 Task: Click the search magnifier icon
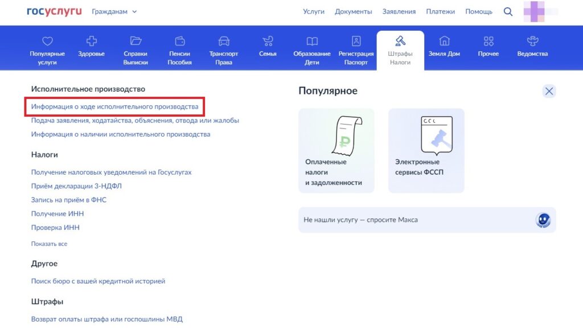pyautogui.click(x=508, y=11)
